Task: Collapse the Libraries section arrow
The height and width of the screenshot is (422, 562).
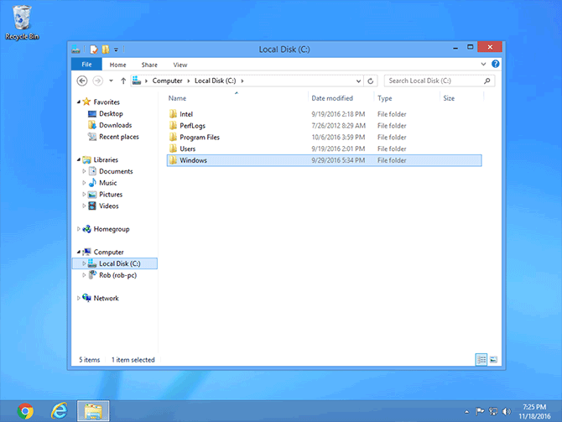Action: (x=79, y=160)
